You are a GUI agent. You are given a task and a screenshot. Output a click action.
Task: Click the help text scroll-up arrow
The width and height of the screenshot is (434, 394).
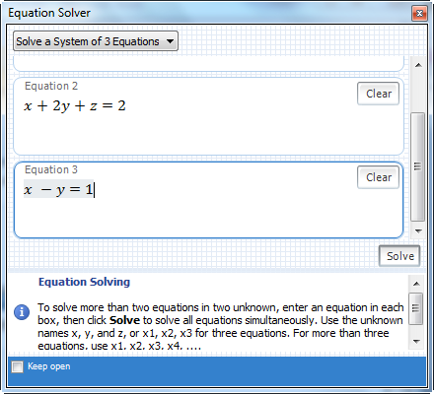point(416,284)
